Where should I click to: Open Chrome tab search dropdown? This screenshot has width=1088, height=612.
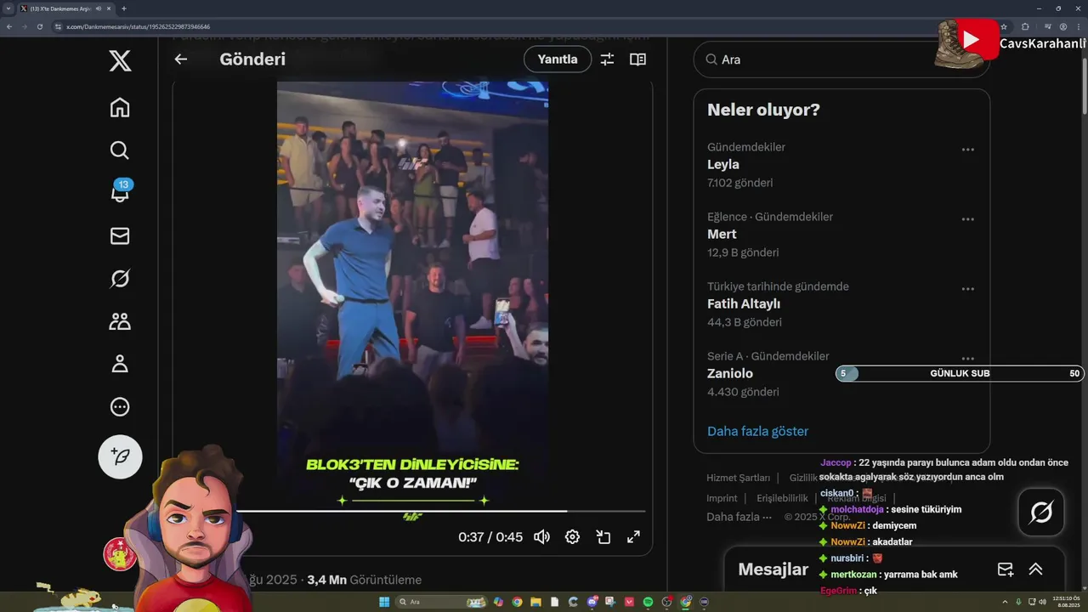[8, 8]
